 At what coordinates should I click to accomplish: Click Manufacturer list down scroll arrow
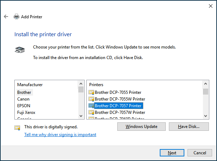[x=81, y=116]
